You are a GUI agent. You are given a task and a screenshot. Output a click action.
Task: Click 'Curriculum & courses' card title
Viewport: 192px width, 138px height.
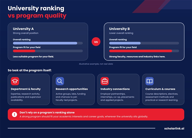(160, 89)
